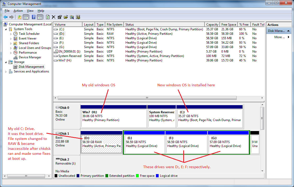This screenshot has height=187, width=294.
Task: Expand the Event Viewer node
Action: click(11, 39)
